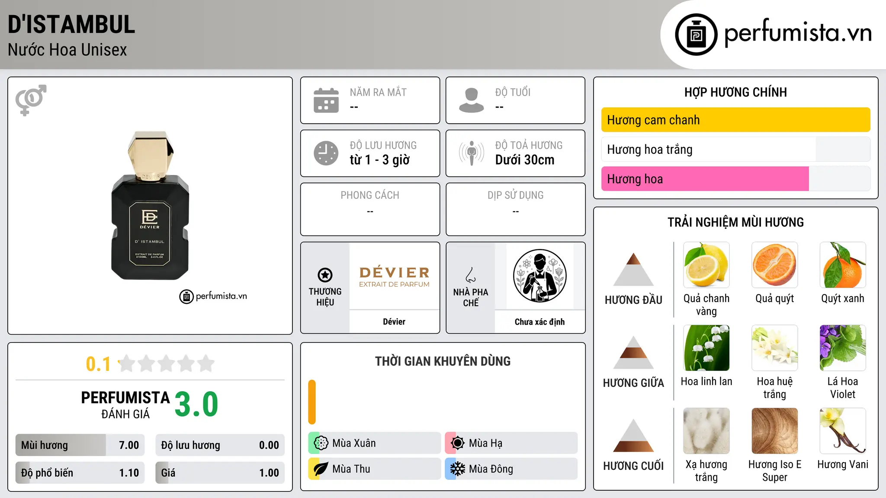Click the Mùa Thu season label
Screen dimensions: 886x498
click(351, 469)
